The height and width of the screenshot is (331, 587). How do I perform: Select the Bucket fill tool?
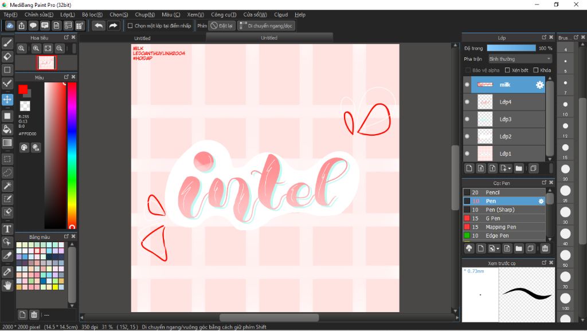(x=7, y=129)
